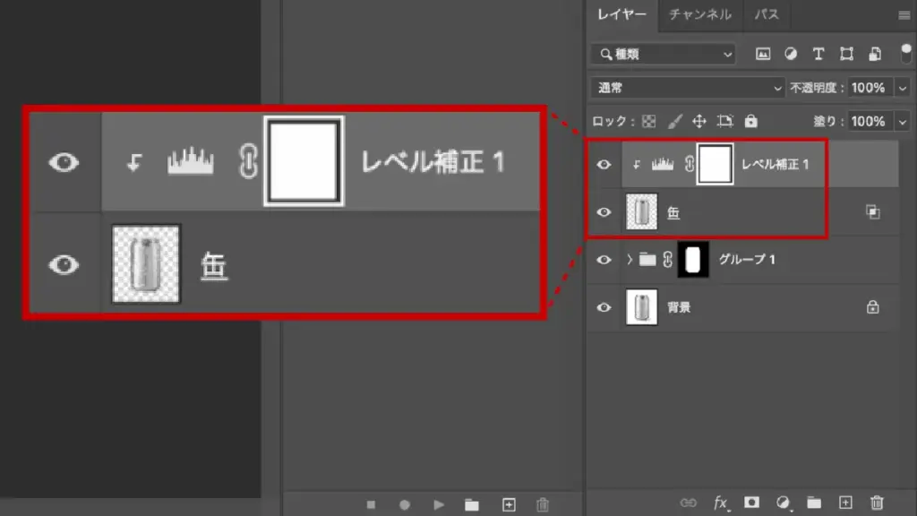917x516 pixels.
Task: Delete layer with the Layers panel trash icon
Action: tap(877, 503)
